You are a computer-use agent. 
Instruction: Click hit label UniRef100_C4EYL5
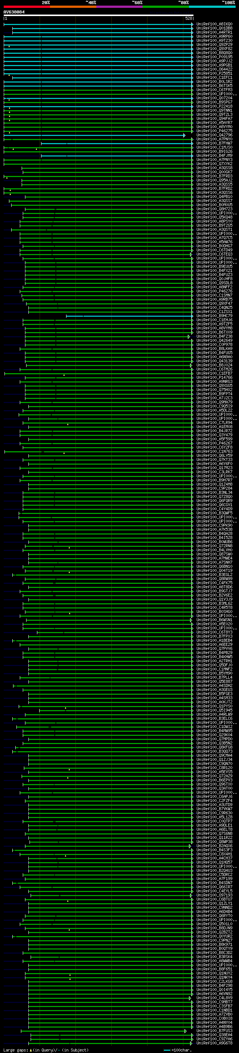(x=214, y=891)
